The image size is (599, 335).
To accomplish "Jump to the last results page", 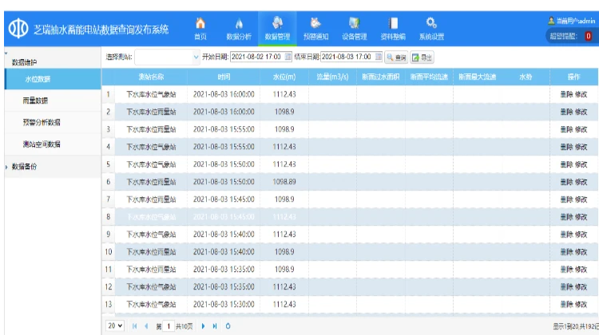I will (215, 326).
